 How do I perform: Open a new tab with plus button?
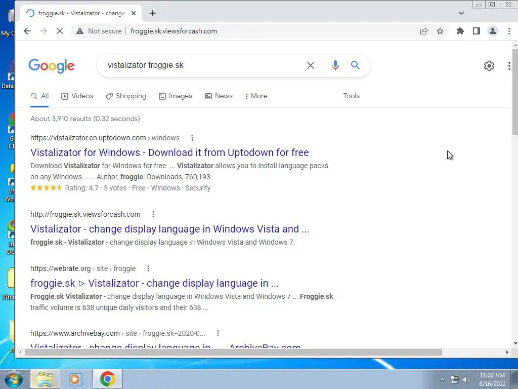[x=153, y=13]
